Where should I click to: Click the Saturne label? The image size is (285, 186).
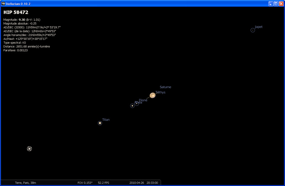(x=165, y=87)
